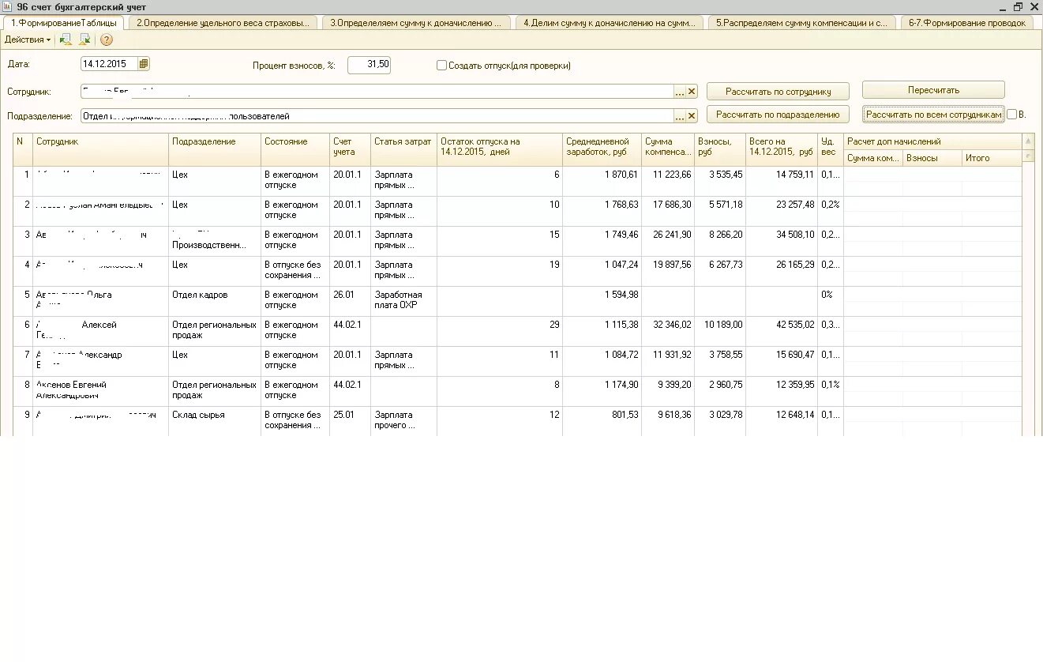Click value 14 759,11 in row 1

tap(794, 175)
